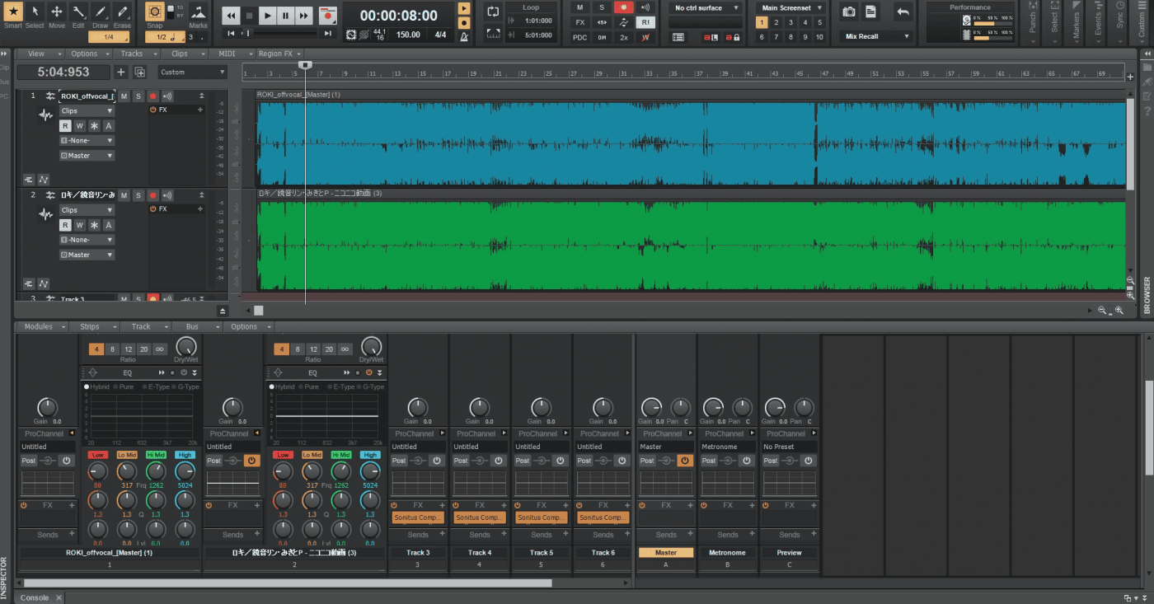Open the Tracks menu
1154x604 pixels.
click(x=132, y=54)
